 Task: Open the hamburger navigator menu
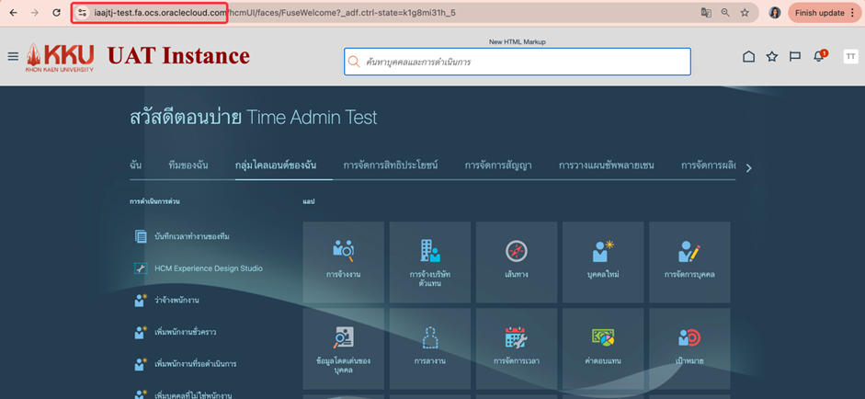pos(13,57)
